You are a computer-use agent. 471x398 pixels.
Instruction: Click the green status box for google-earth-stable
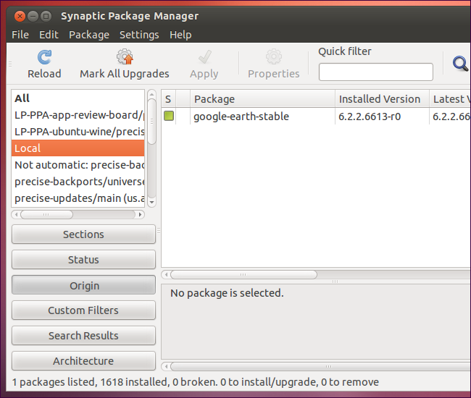tap(168, 117)
